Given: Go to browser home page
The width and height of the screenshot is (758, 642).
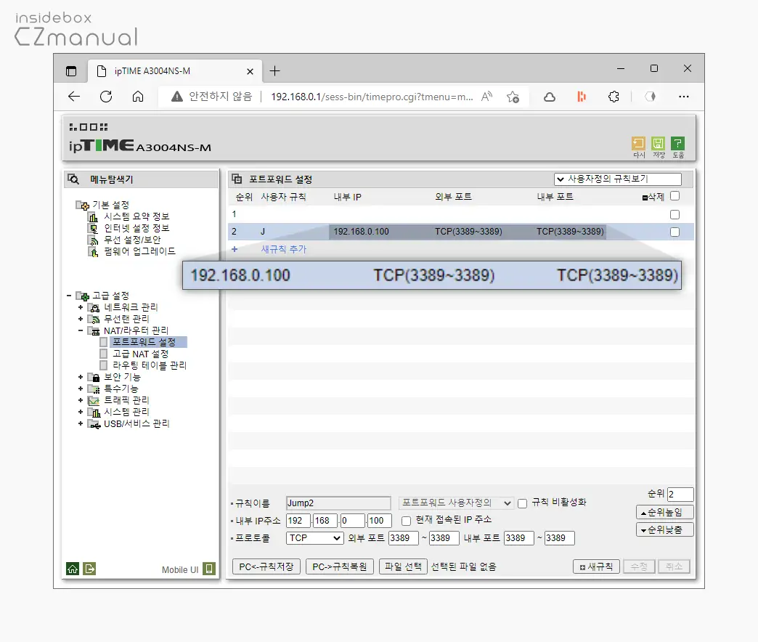Looking at the screenshot, I should pos(138,97).
